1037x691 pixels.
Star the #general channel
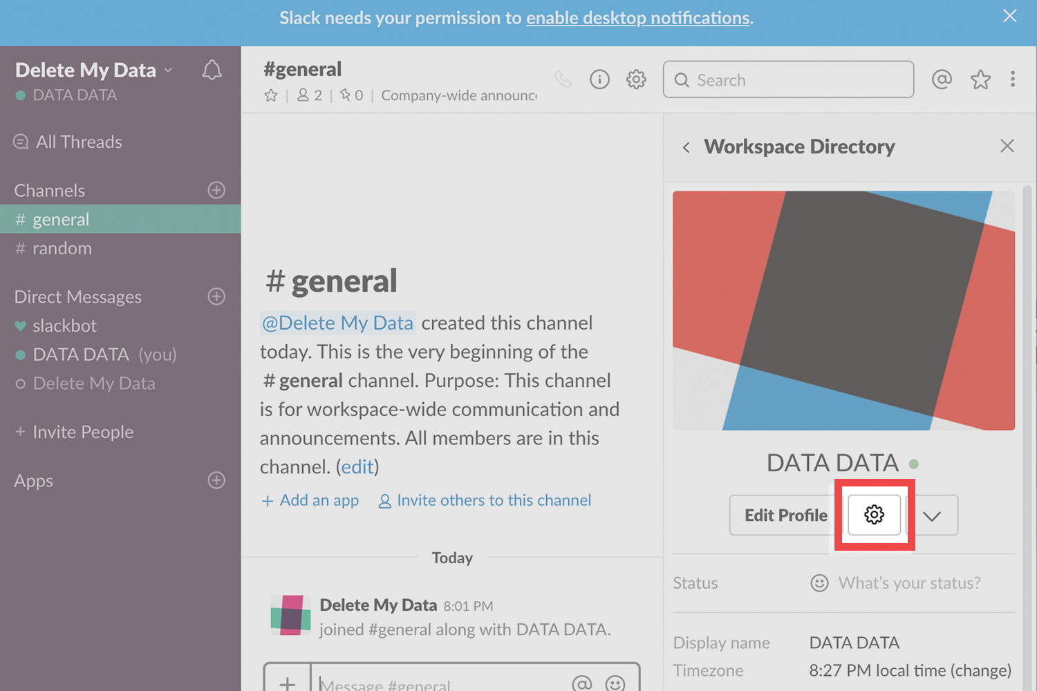(x=271, y=95)
